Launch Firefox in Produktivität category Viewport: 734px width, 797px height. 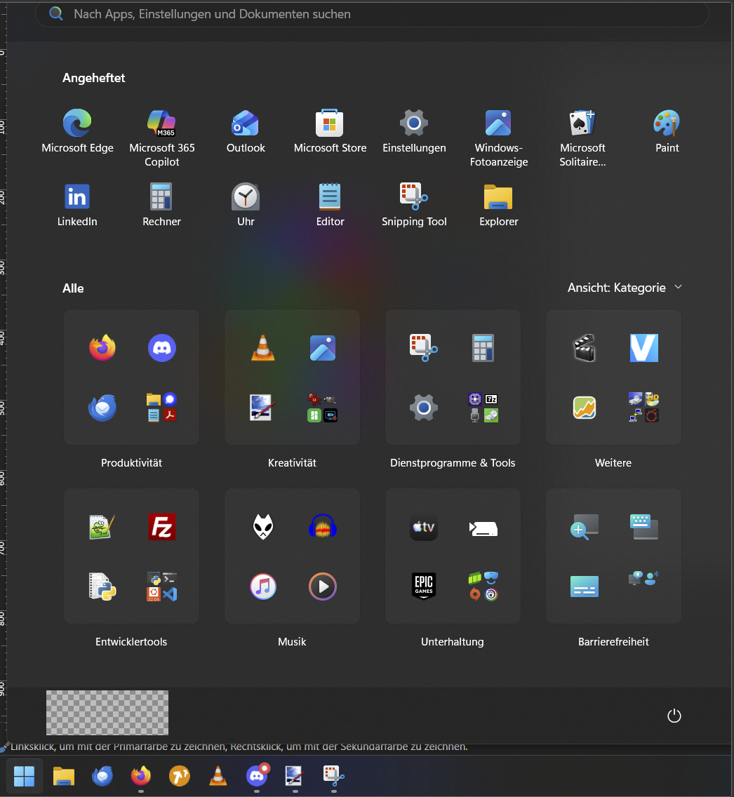point(102,348)
